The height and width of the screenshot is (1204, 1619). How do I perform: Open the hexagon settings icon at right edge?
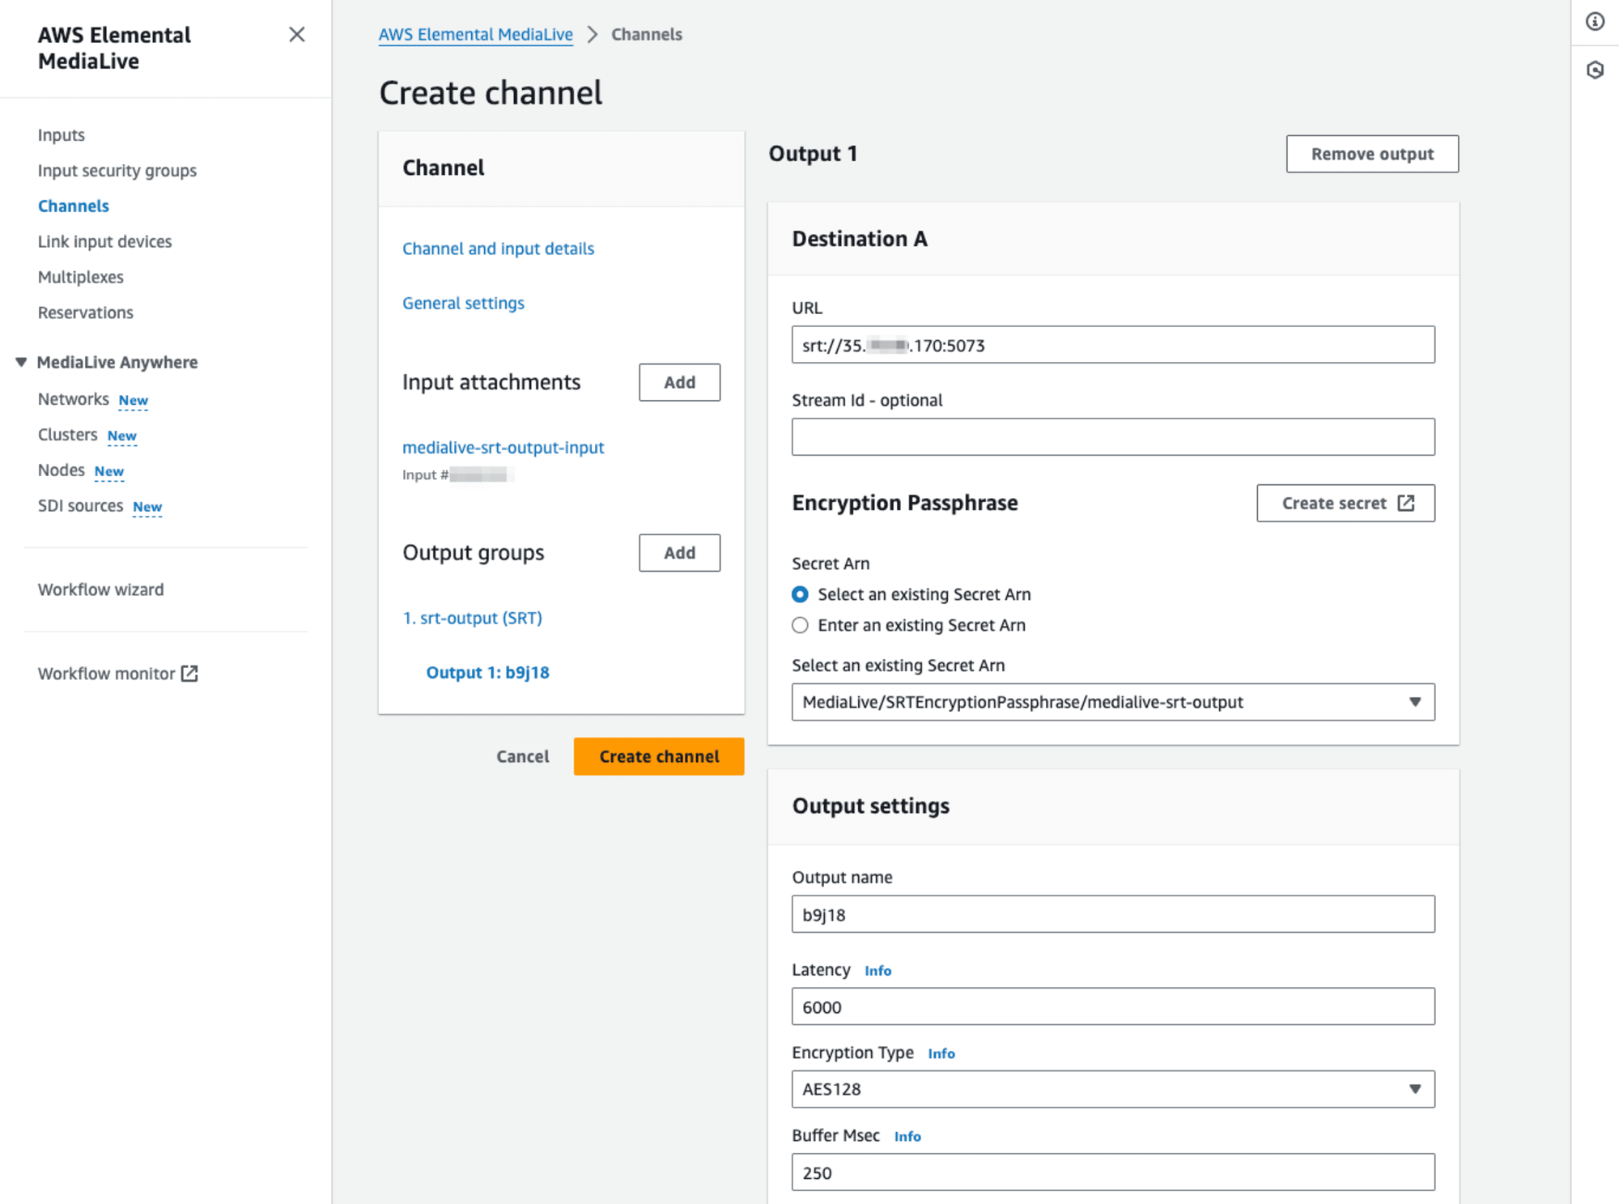pos(1595,70)
